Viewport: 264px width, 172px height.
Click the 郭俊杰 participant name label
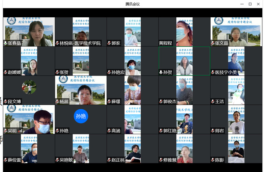(170, 101)
